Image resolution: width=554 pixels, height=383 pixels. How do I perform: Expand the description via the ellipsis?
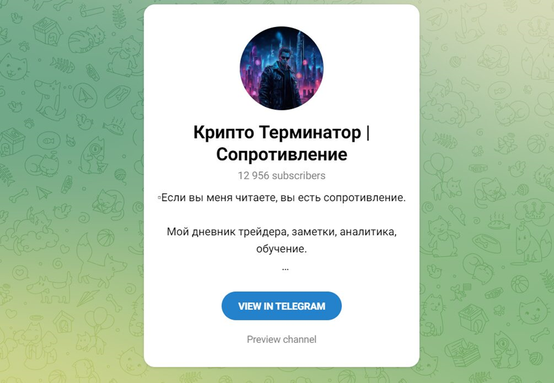tap(285, 269)
